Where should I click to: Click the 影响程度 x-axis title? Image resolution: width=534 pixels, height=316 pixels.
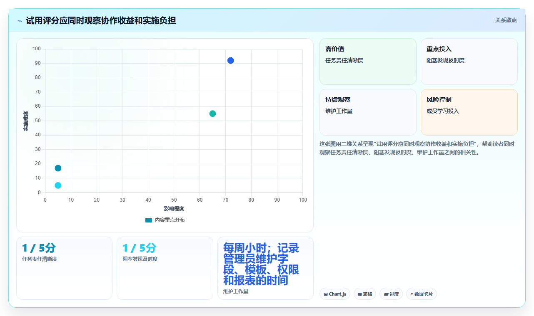click(174, 209)
